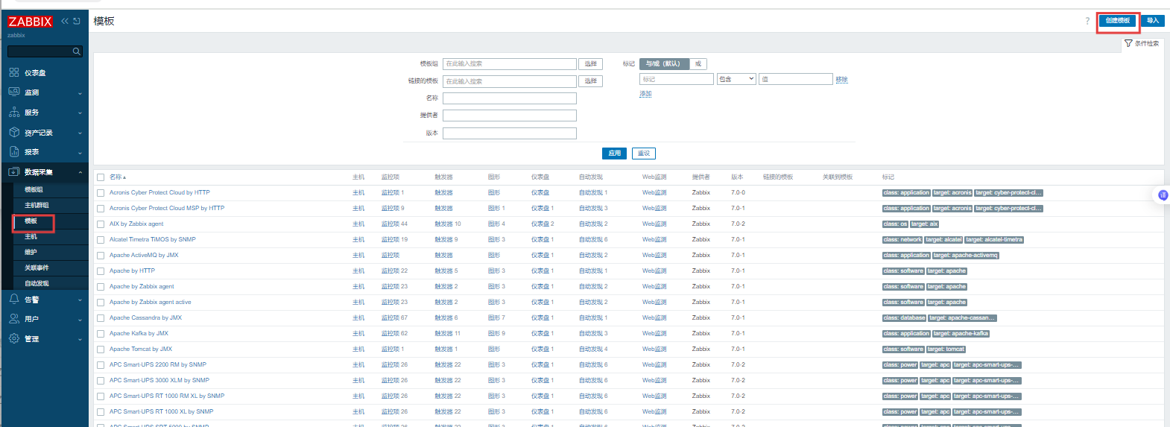Screen dimensions: 1170x427
Task: Click the 名称 input field
Action: tap(510, 98)
